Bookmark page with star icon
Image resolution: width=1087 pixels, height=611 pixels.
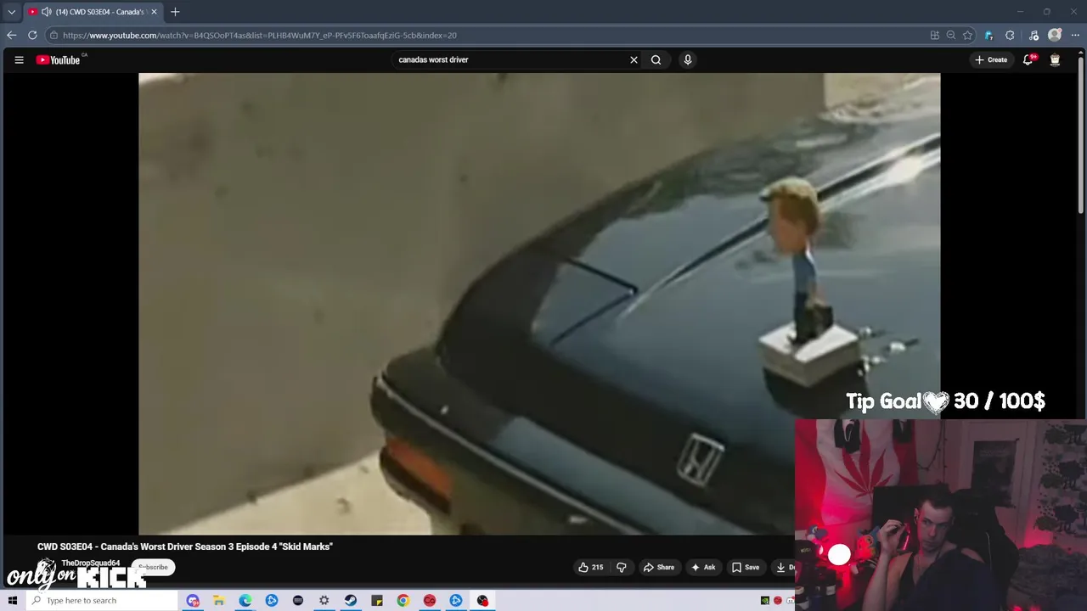coord(967,35)
